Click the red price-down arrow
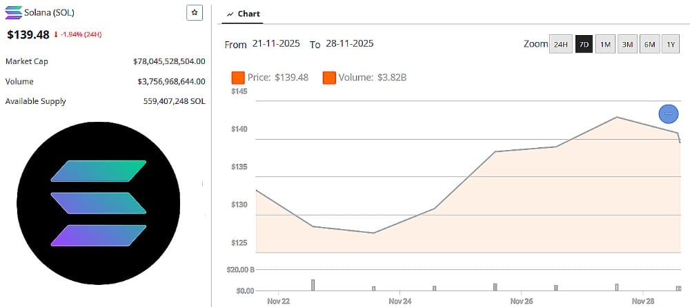Viewport: 690px width, 307px height. tap(56, 34)
